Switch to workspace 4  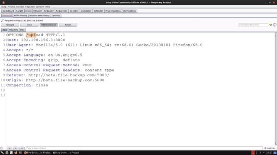(264, 153)
